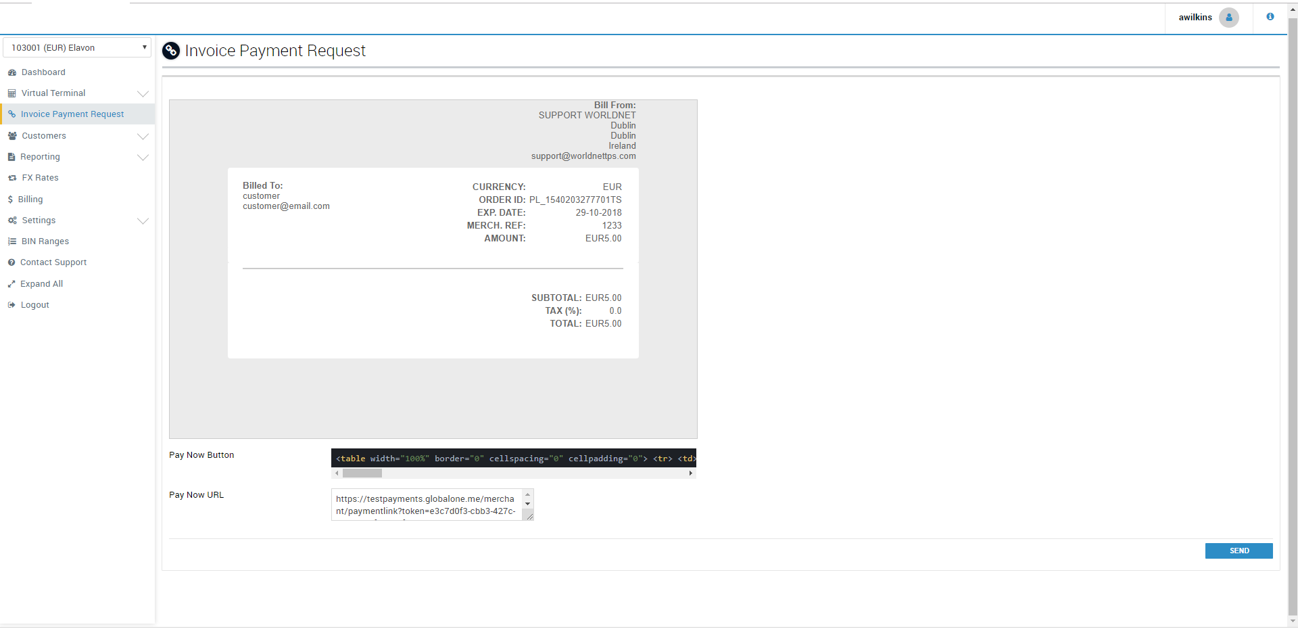This screenshot has width=1298, height=629.
Task: Expand the Virtual Terminal submenu chevron
Action: point(143,93)
